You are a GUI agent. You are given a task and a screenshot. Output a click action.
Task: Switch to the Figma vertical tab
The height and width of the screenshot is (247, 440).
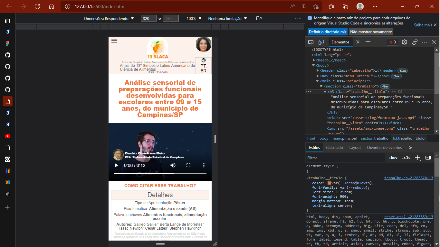[8, 43]
